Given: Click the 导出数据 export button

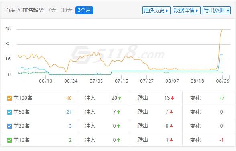Looking at the screenshot, I should (217, 10).
